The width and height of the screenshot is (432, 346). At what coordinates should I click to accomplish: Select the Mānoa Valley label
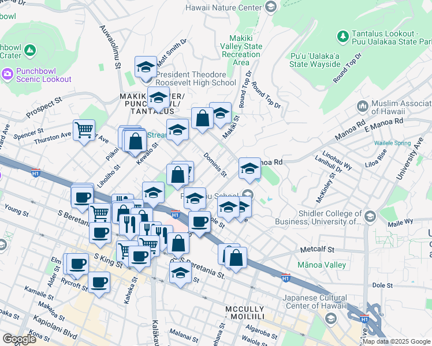322,265
